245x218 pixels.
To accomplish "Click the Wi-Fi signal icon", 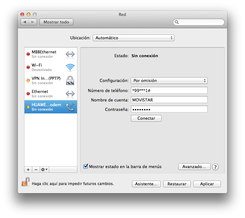I will [x=70, y=68].
